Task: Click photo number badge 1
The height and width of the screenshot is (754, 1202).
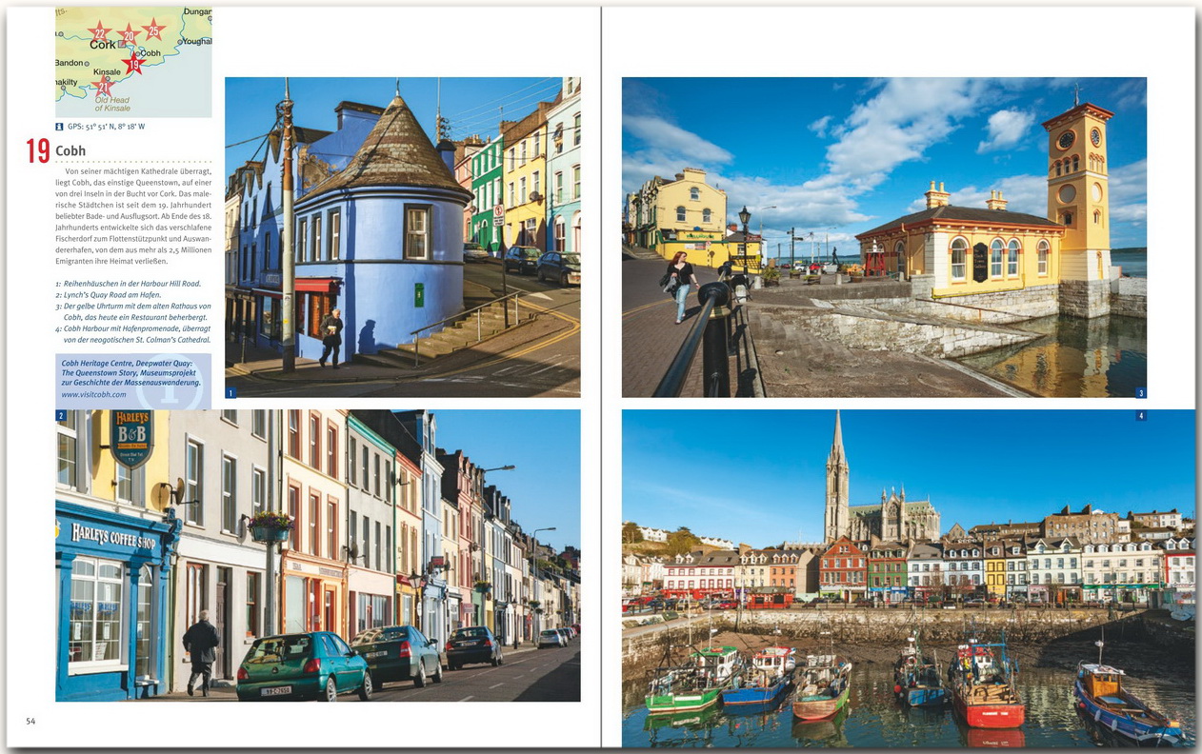Action: point(230,392)
